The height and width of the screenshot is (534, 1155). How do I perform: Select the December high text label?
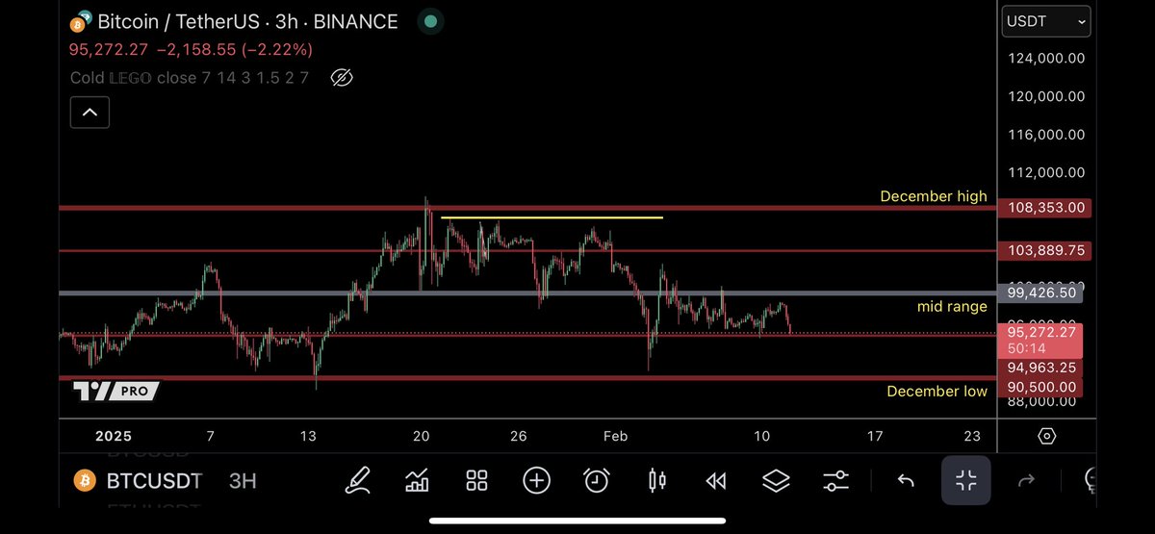(x=934, y=196)
